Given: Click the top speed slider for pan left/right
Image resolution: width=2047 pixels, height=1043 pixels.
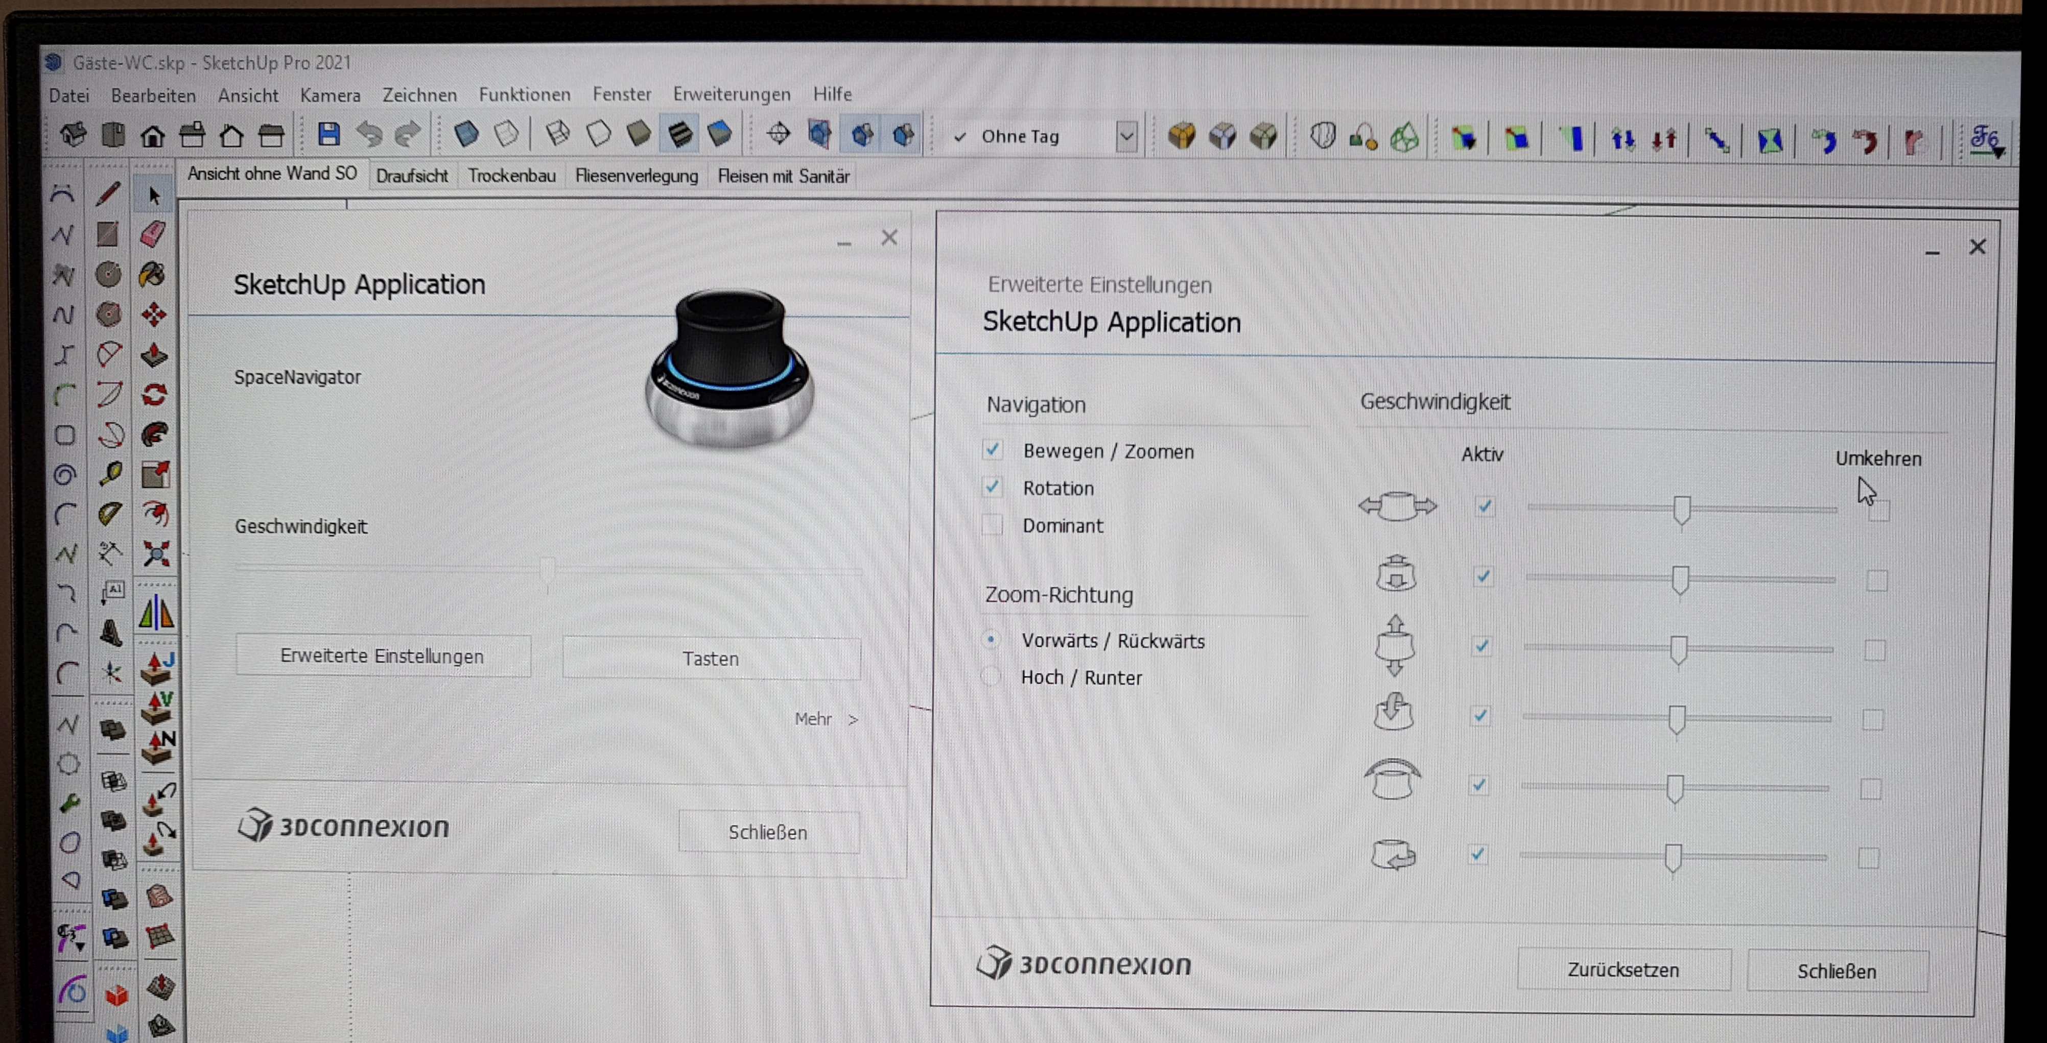Looking at the screenshot, I should click(x=1681, y=509).
